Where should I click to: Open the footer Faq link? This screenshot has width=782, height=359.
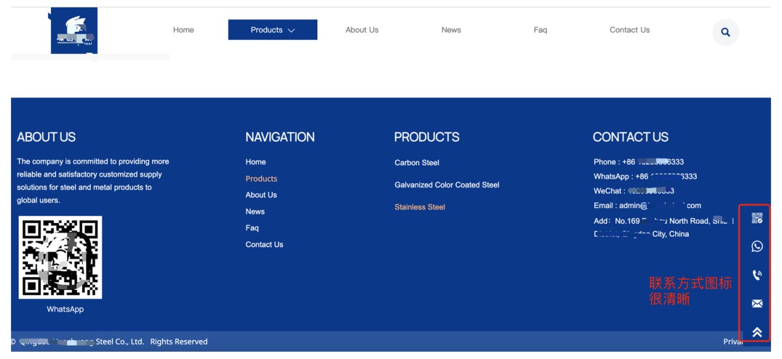[x=252, y=228]
